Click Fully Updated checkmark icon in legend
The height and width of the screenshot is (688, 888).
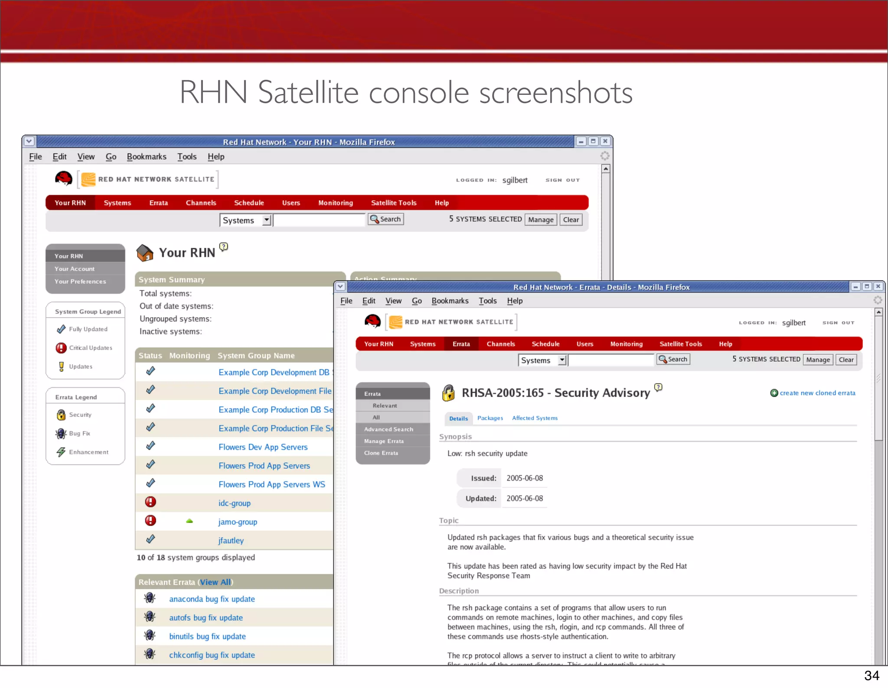tap(61, 329)
